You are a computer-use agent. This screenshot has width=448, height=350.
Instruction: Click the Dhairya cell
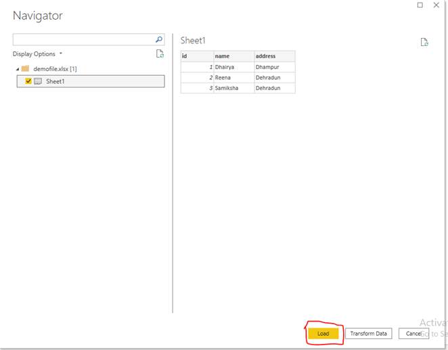coord(234,67)
